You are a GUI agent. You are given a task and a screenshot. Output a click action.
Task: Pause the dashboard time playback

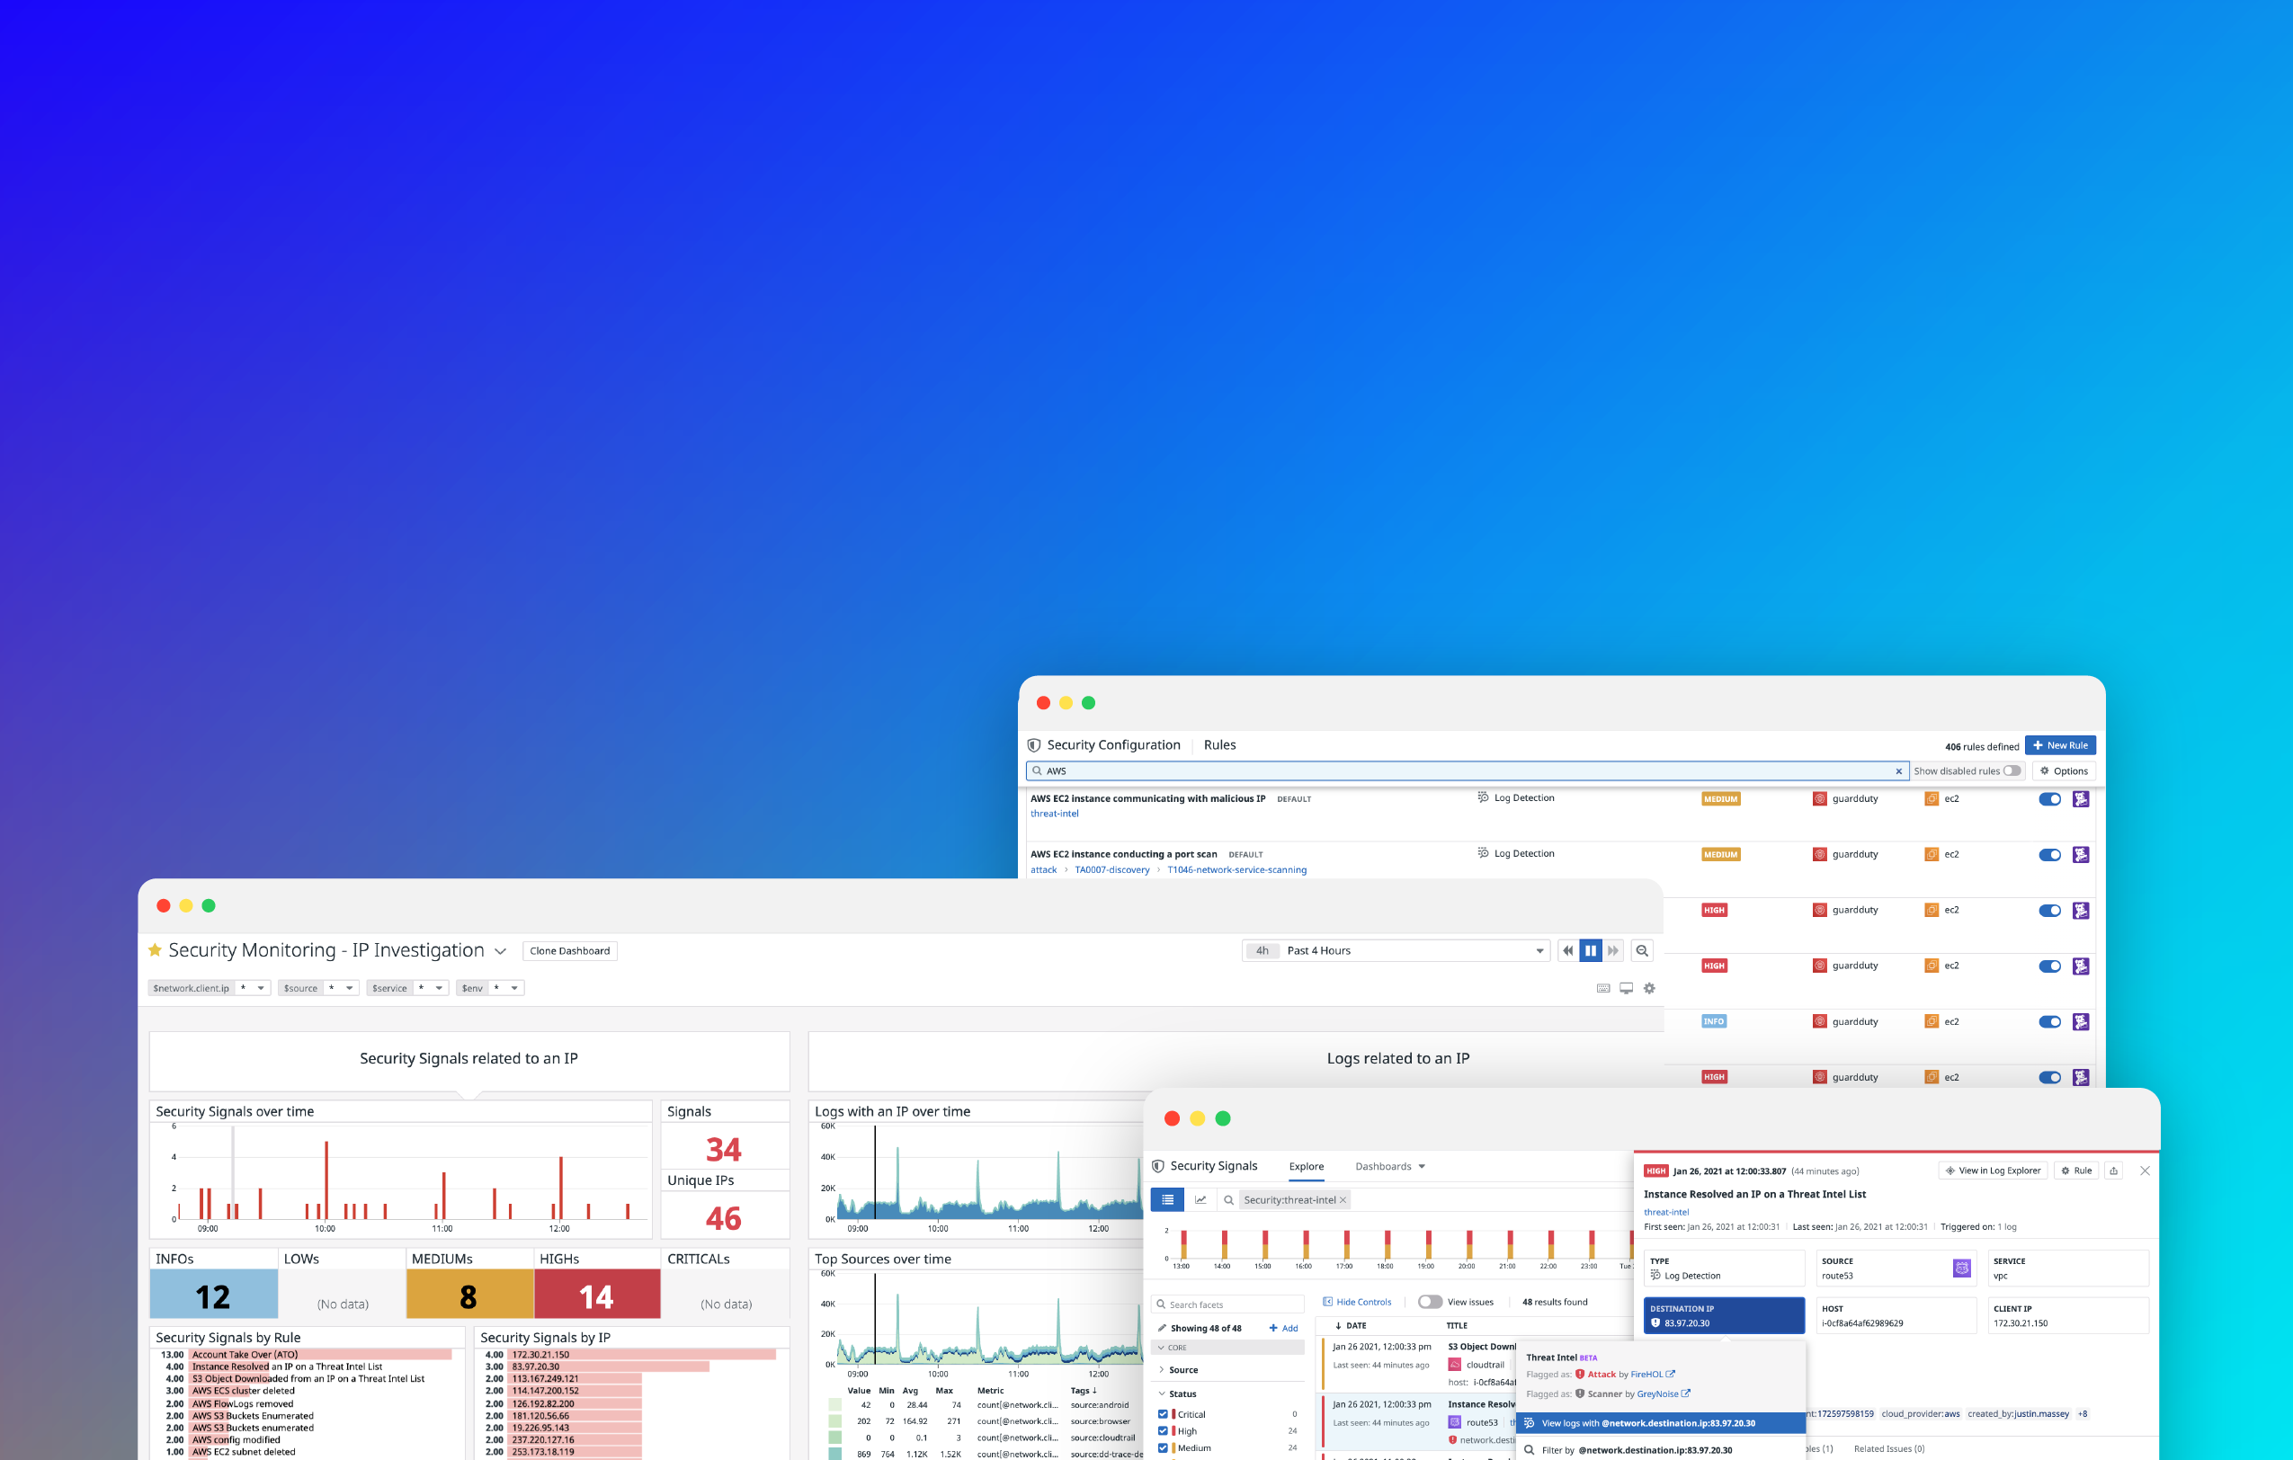[x=1590, y=950]
